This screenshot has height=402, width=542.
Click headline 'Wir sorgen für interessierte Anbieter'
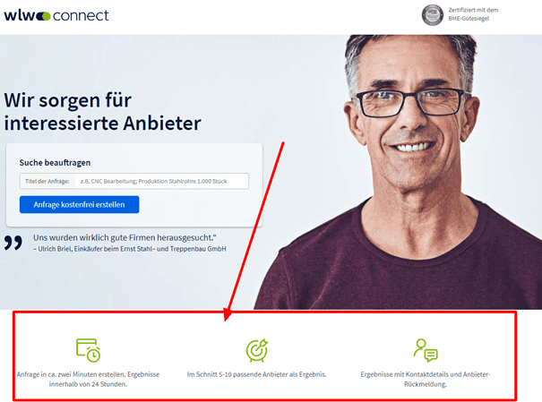[x=102, y=112]
